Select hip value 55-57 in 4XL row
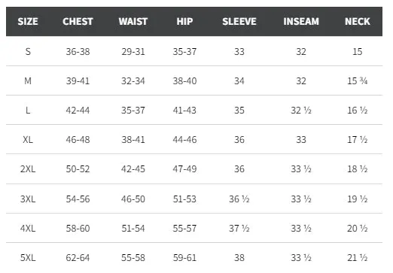Screen dimensions: 393x273 [x=184, y=229]
